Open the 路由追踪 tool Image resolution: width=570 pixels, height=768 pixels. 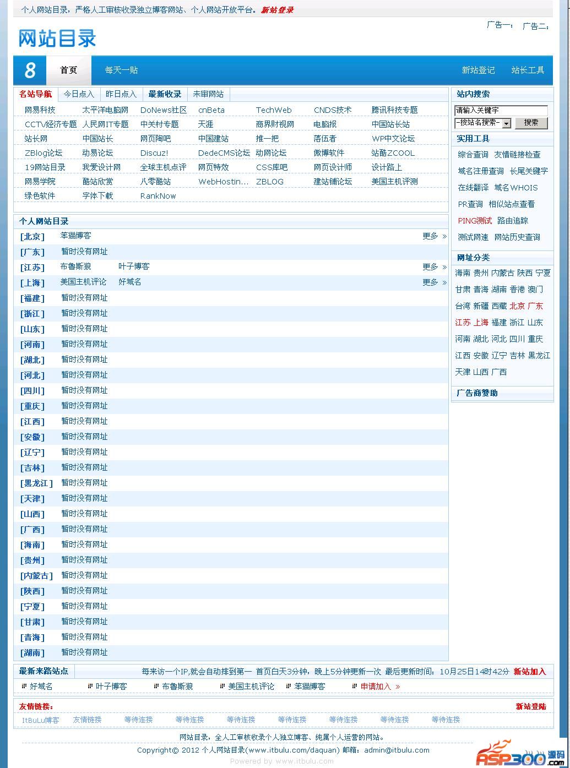pyautogui.click(x=513, y=221)
